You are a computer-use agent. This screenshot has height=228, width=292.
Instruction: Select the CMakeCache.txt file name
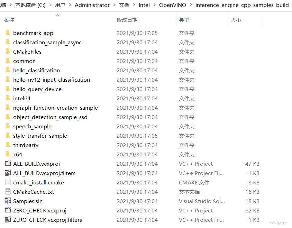[34, 192]
